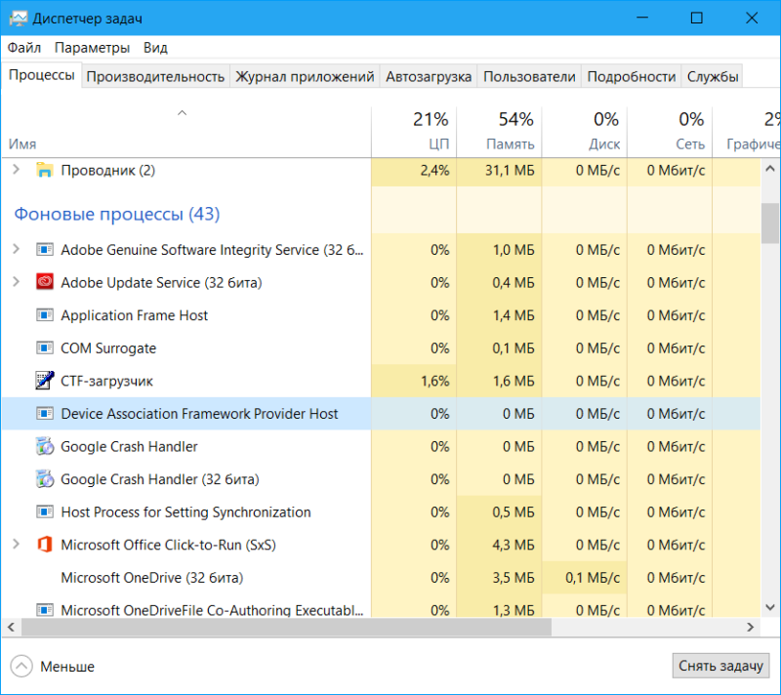Image resolution: width=781 pixels, height=695 pixels.
Task: Sort by the Память column header
Action: 499,132
